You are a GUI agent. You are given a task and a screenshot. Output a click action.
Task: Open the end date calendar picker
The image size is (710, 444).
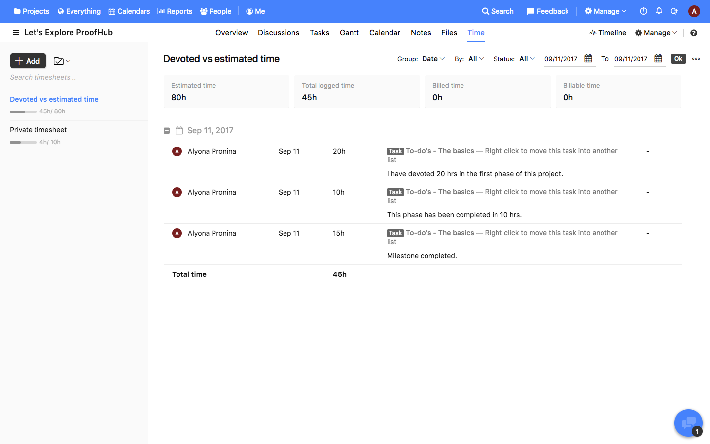click(658, 58)
